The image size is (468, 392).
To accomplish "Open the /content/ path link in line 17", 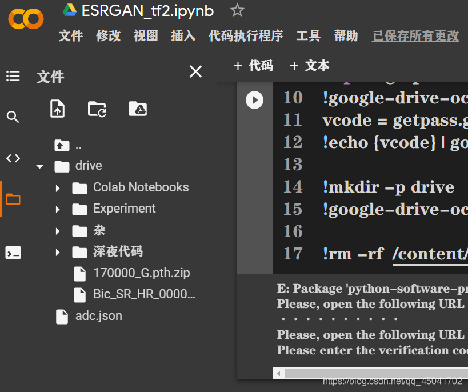I will [x=430, y=254].
